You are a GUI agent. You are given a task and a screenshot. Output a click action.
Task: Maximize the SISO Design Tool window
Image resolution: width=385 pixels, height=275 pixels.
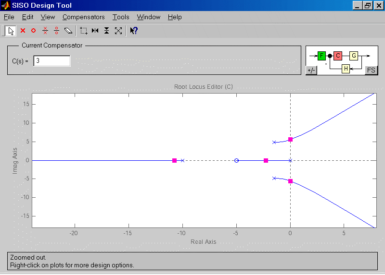[x=368, y=5]
